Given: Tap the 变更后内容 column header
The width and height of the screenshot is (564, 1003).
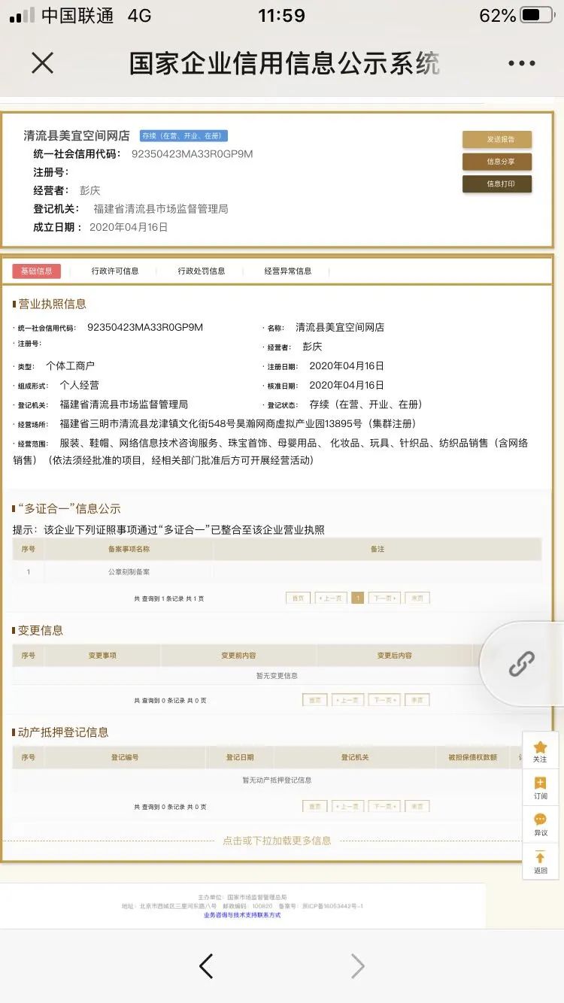Looking at the screenshot, I should pyautogui.click(x=395, y=656).
